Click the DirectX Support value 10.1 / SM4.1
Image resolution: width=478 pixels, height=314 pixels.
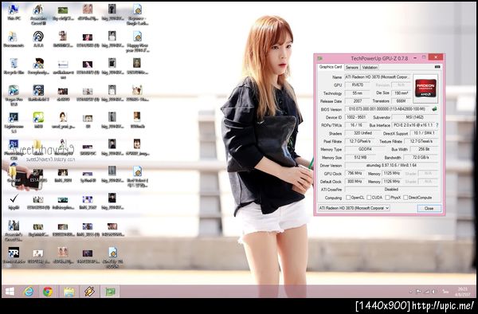425,133
